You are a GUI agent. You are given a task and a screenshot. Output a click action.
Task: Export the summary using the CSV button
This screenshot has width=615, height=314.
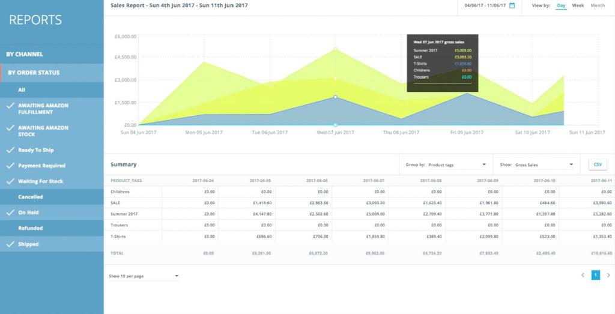click(x=597, y=164)
